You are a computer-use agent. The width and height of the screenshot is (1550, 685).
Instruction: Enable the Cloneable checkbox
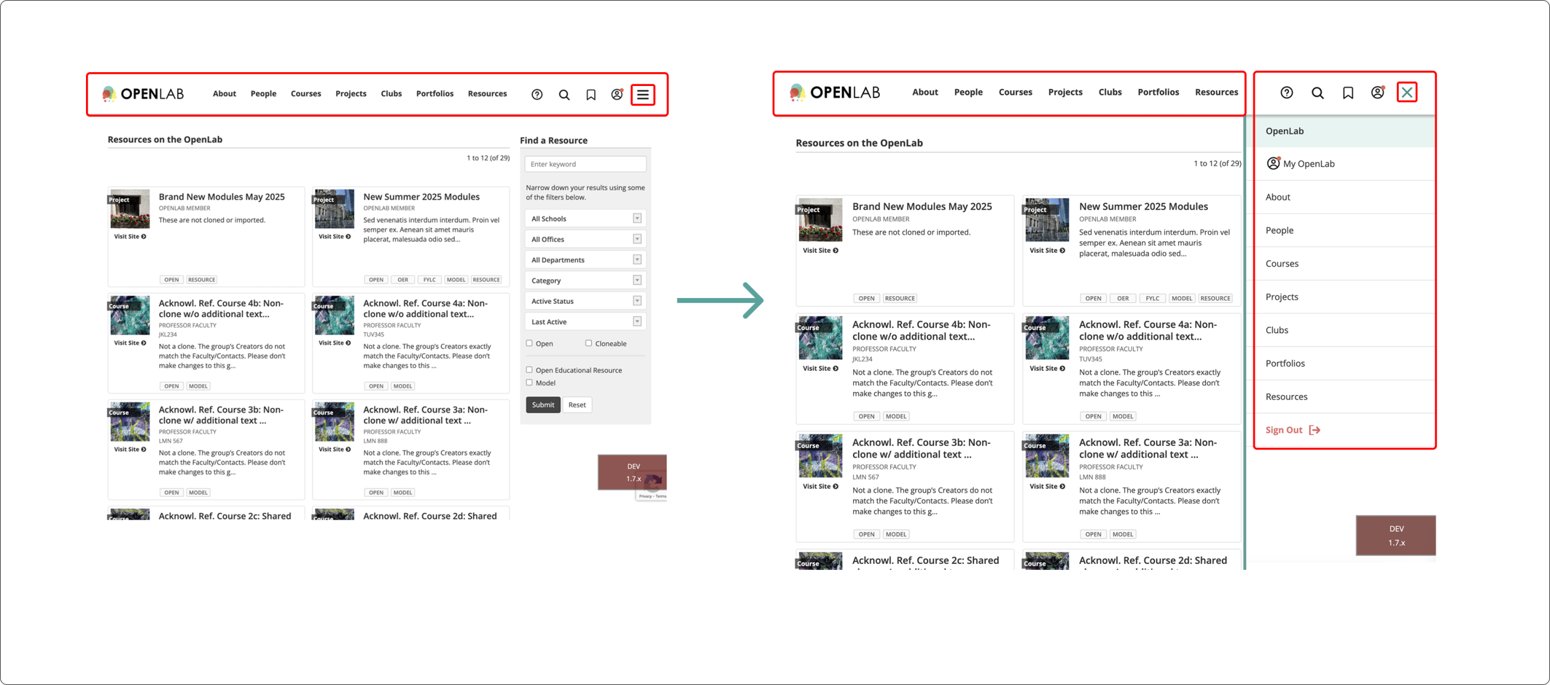click(x=589, y=343)
